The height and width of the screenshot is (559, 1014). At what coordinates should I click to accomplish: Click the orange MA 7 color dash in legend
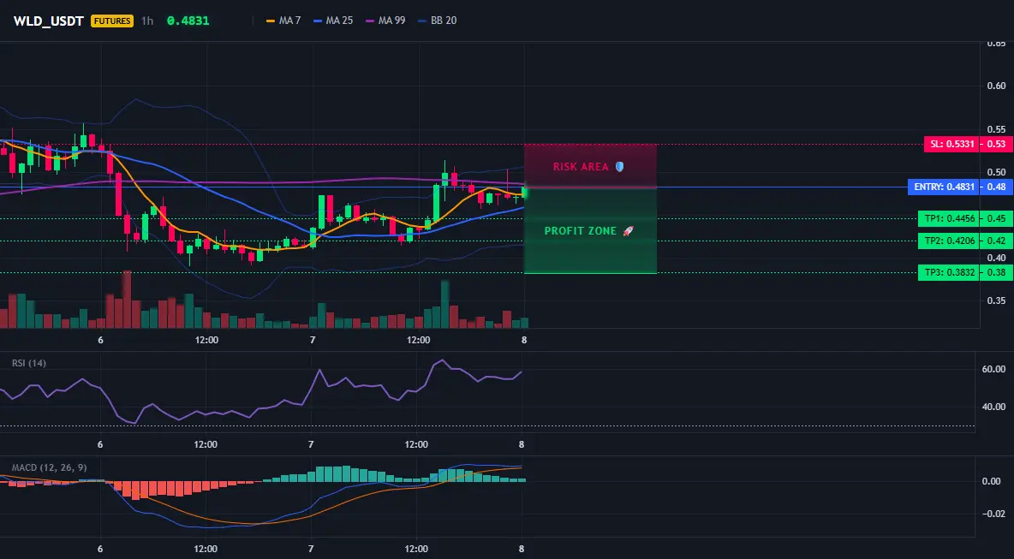(x=271, y=21)
